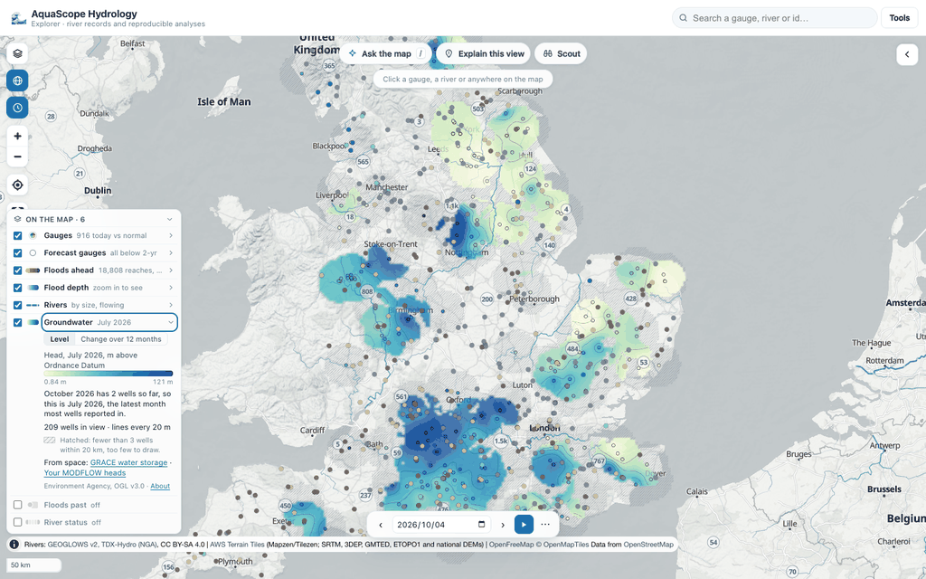Toggle the globe view button
The image size is (926, 579).
pyautogui.click(x=17, y=81)
